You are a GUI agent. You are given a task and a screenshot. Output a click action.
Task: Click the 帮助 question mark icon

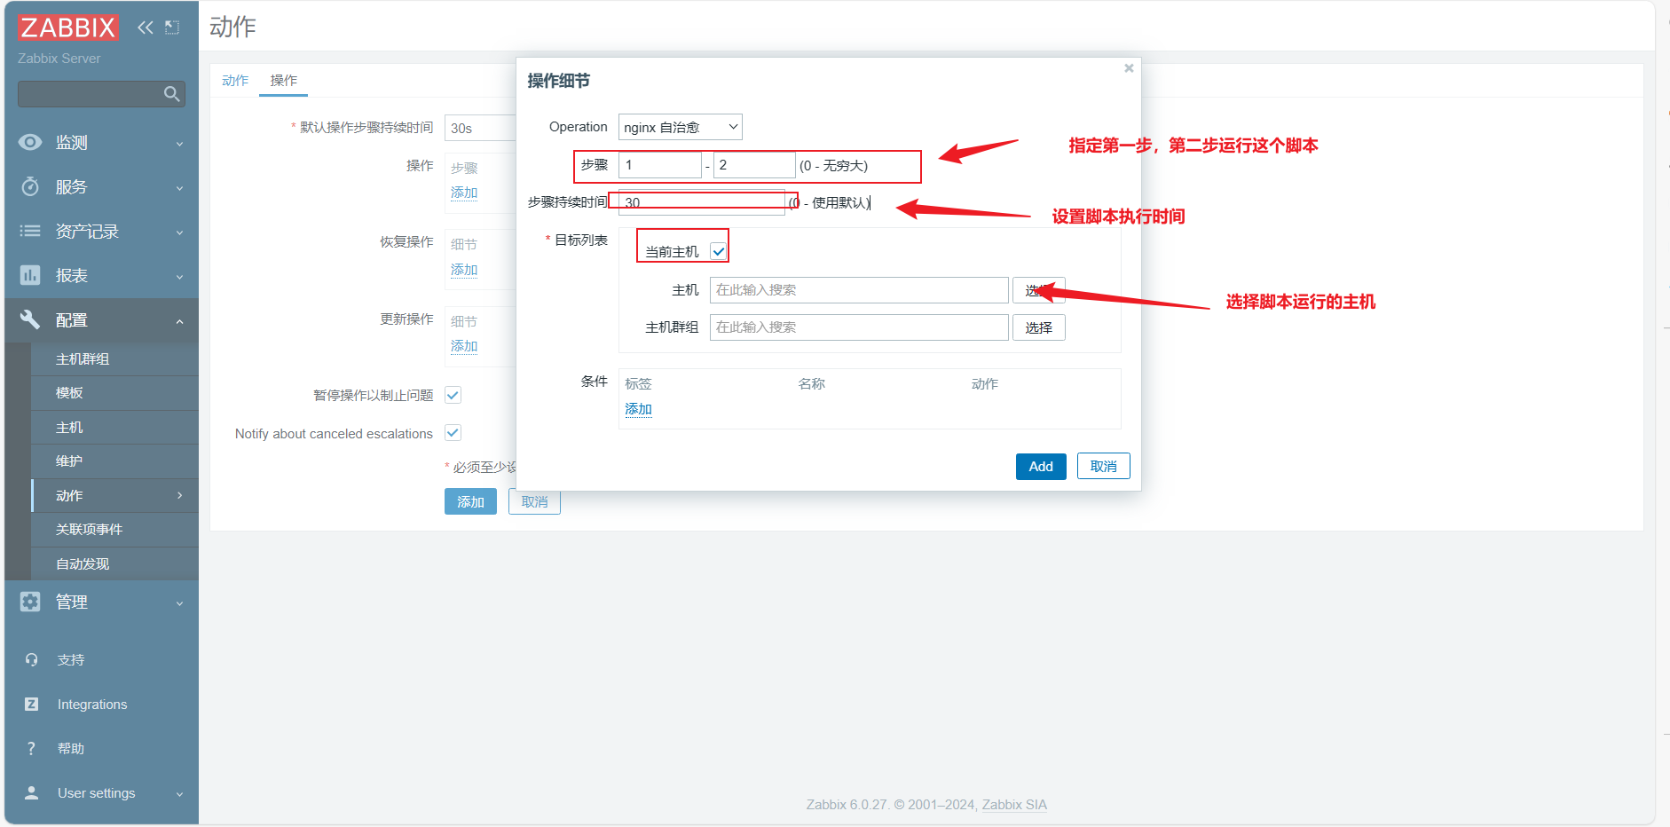click(x=32, y=748)
